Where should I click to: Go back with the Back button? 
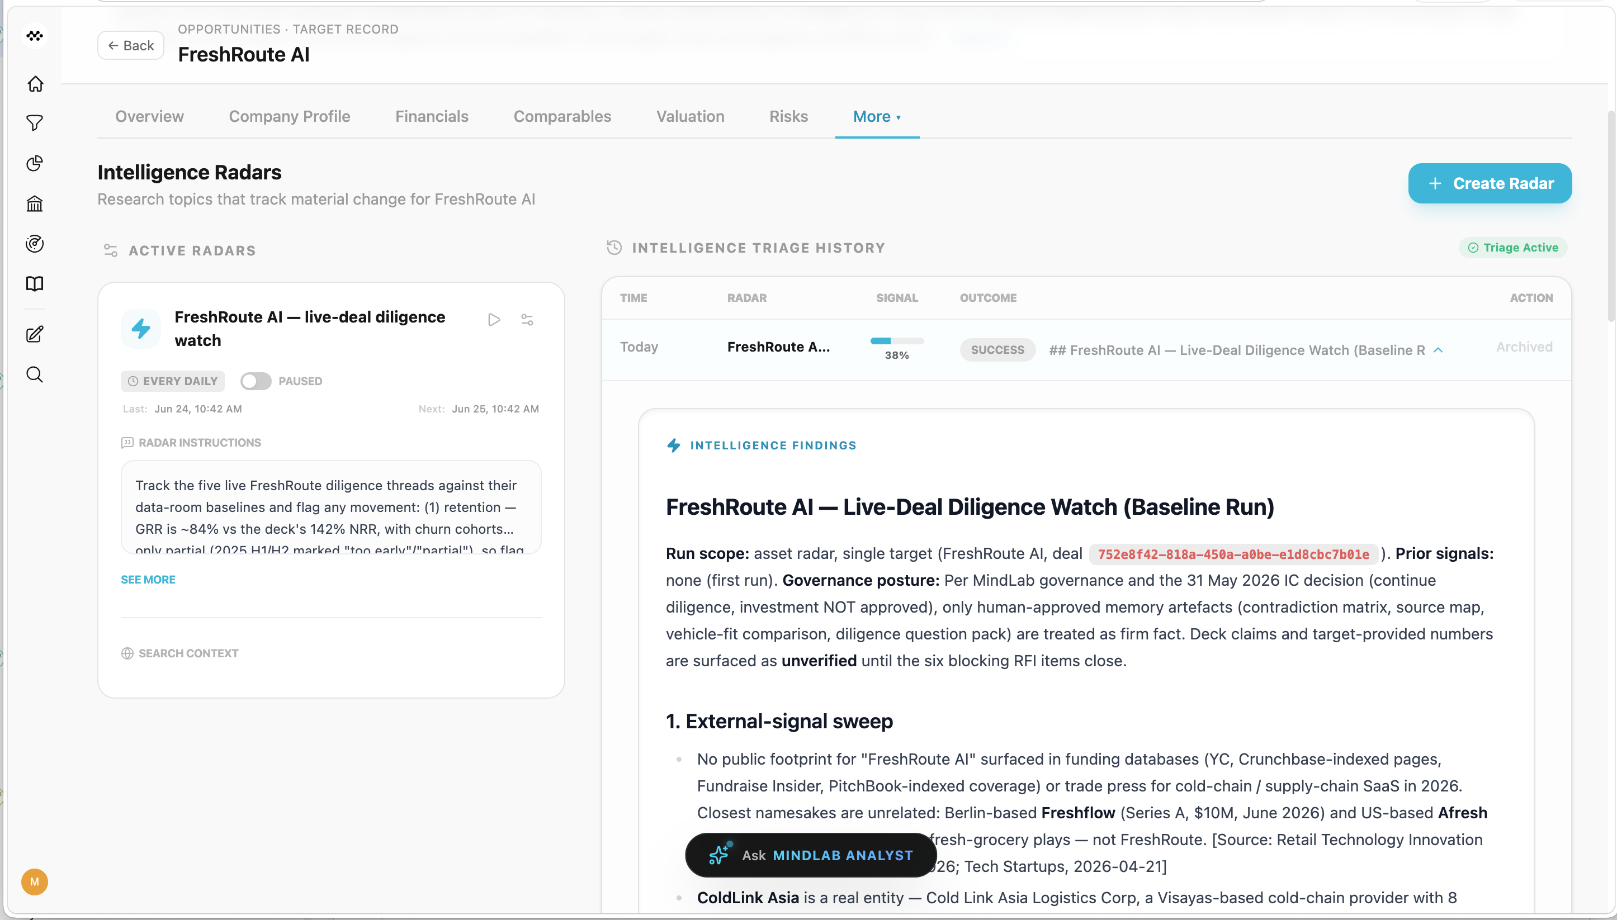click(131, 45)
